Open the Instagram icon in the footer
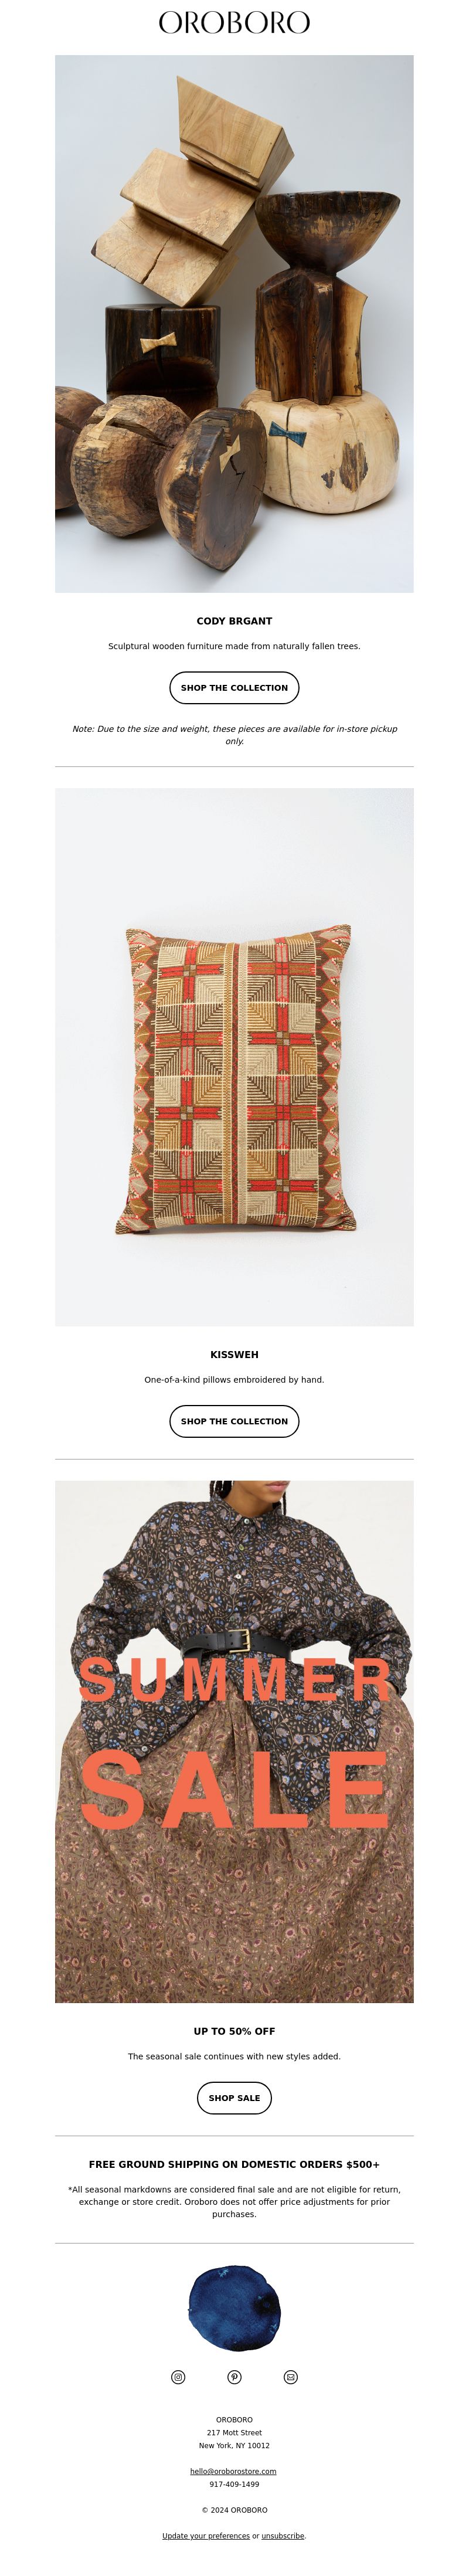 [178, 2377]
